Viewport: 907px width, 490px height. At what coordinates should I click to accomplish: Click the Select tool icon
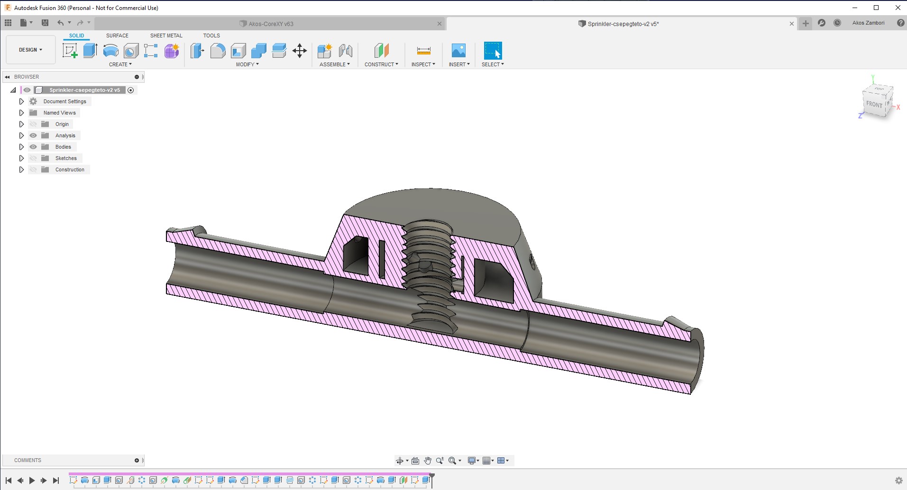pos(493,51)
